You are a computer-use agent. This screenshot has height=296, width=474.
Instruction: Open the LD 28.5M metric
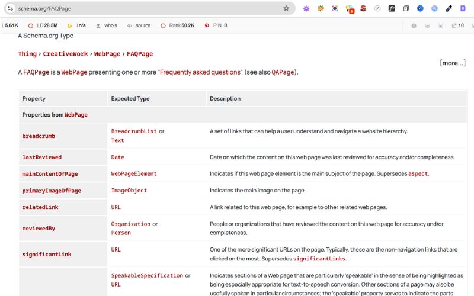(43, 25)
